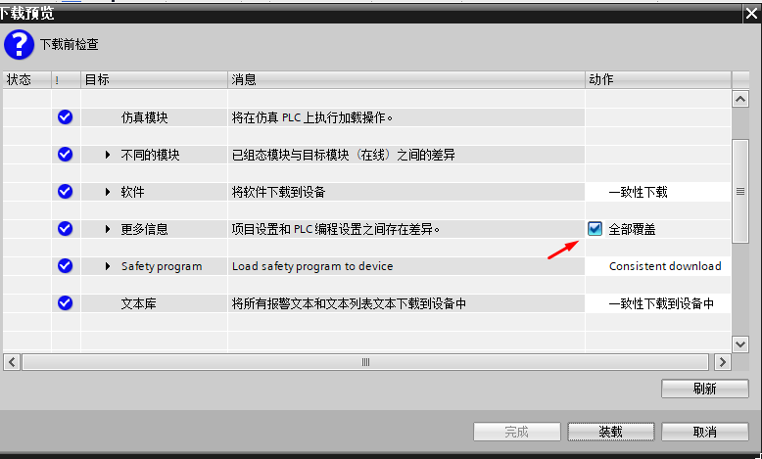The width and height of the screenshot is (762, 459).
Task: Click the status checkmark icon for 不同的模块 row
Action: pyautogui.click(x=65, y=155)
